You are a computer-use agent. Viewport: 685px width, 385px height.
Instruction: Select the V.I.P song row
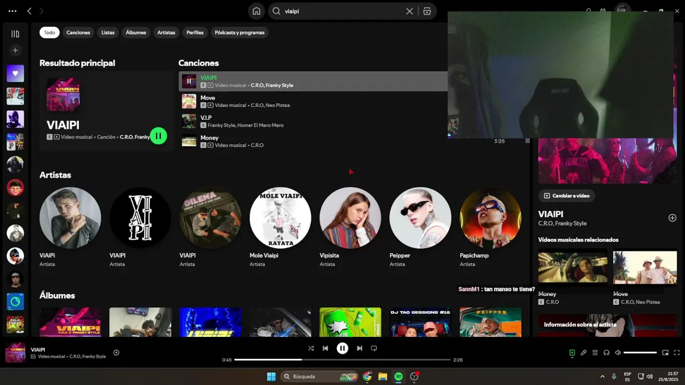coord(313,121)
